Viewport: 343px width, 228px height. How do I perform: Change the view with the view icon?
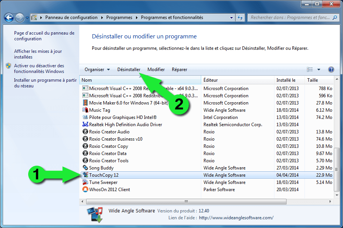(309, 70)
